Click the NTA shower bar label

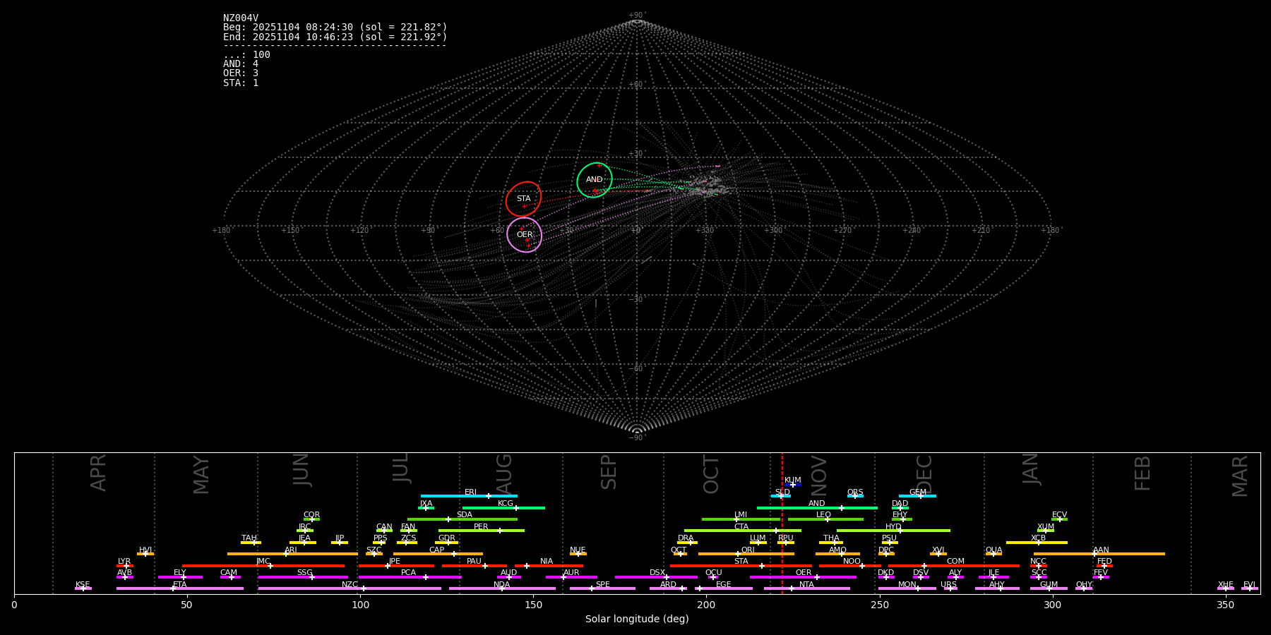click(806, 584)
